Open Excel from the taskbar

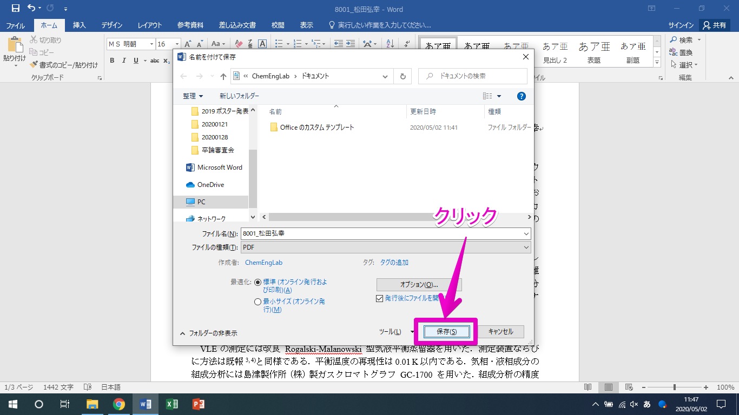(x=172, y=404)
